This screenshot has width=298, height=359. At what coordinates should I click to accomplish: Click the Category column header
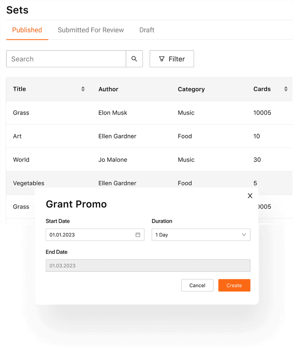(191, 89)
